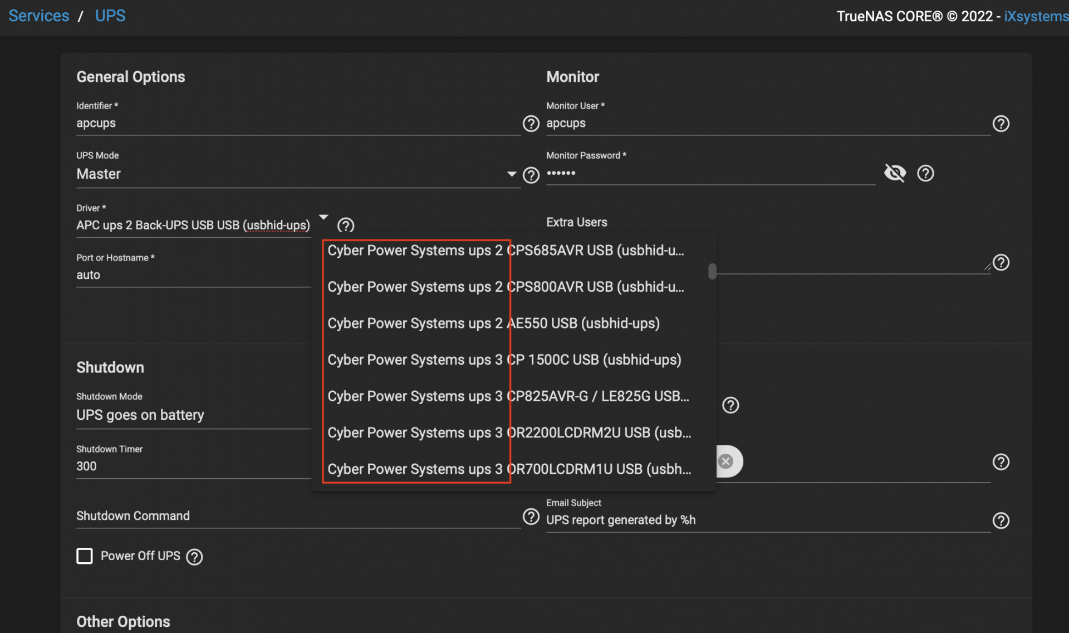Select Cyber Power Systems AE550 USB driver
The image size is (1069, 633).
[x=513, y=324]
